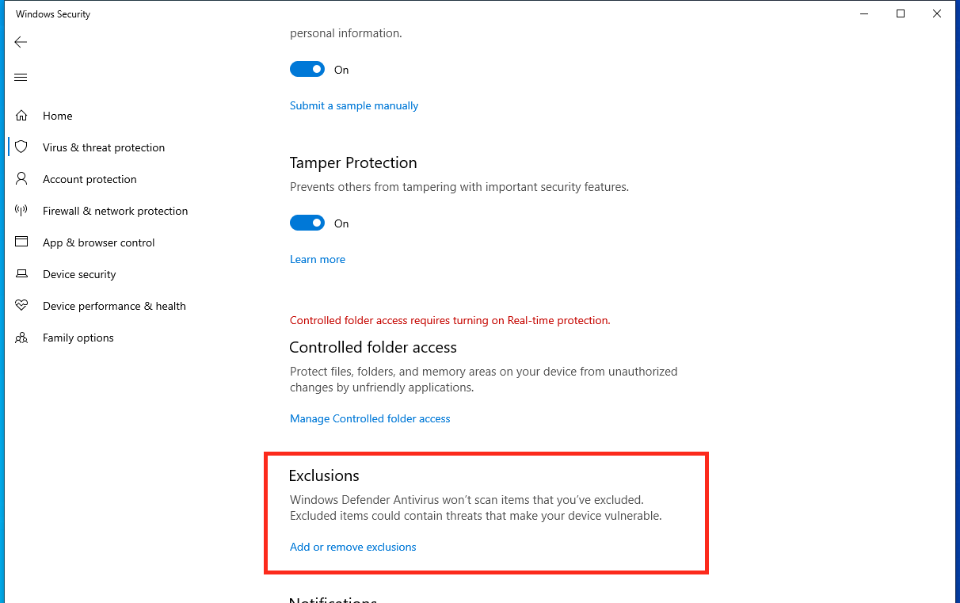The height and width of the screenshot is (603, 960).
Task: Click the Family options people icon
Action: point(21,338)
